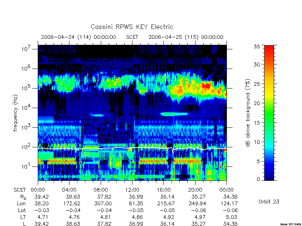This screenshot has height=226, width=302.
Task: Click the '04:00' time tick label
Action: pos(69,190)
